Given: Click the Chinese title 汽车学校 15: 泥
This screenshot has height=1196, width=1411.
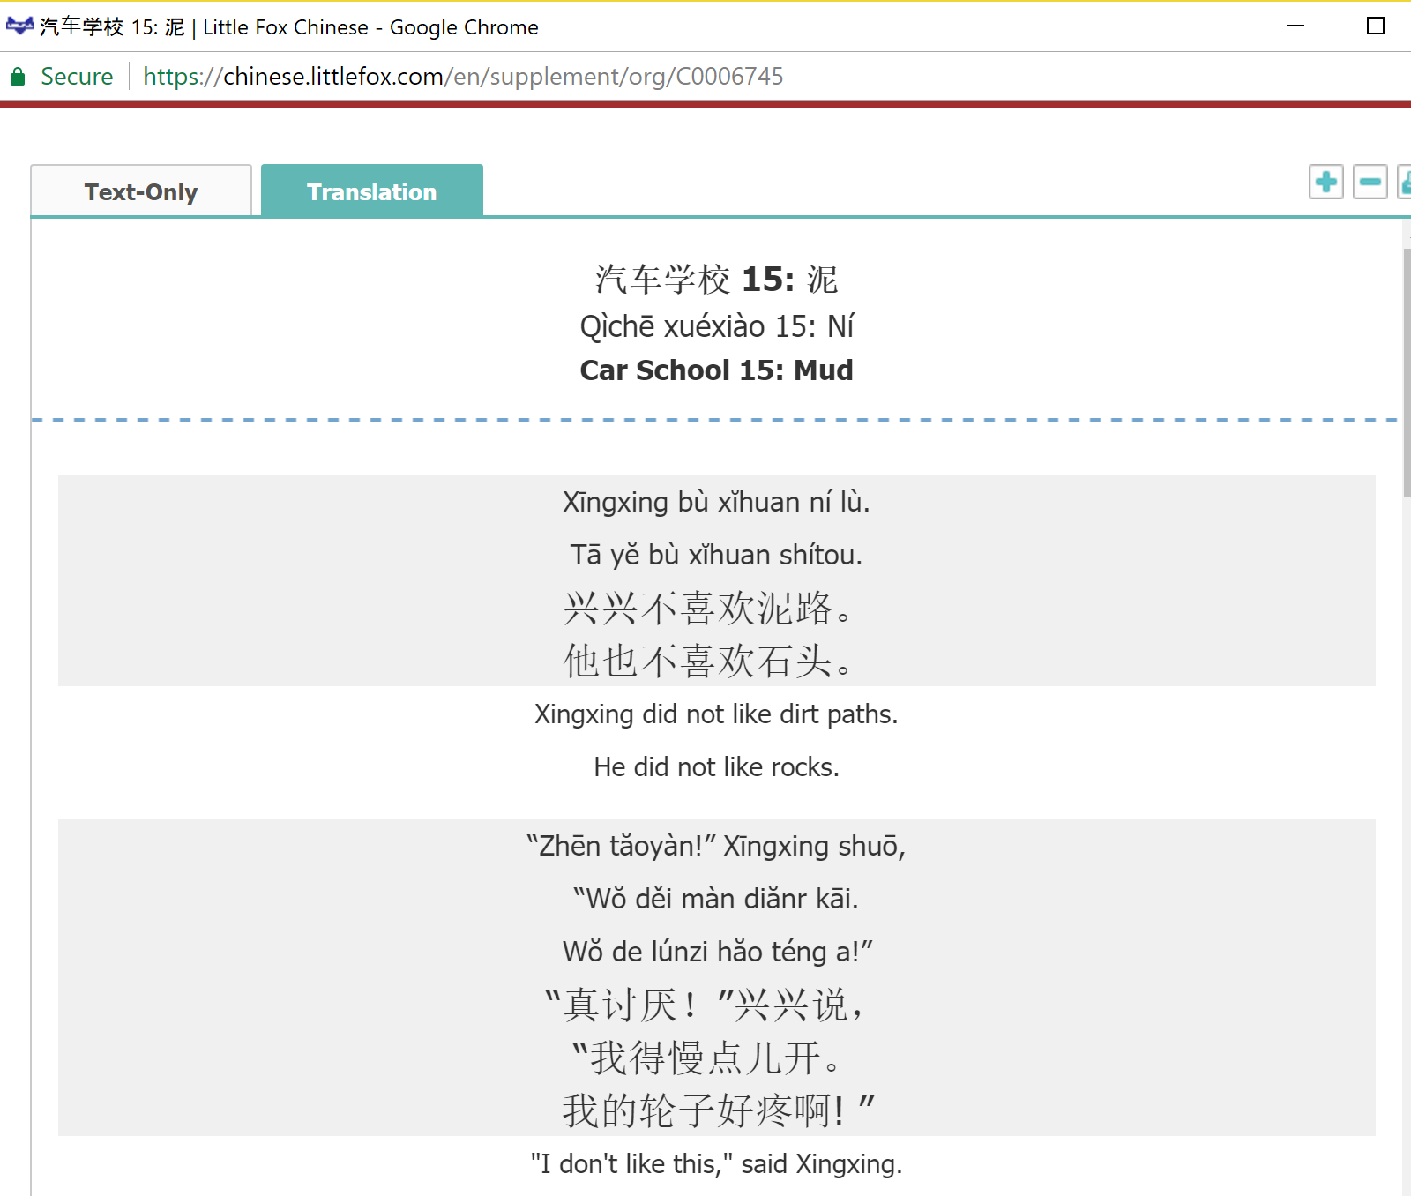Looking at the screenshot, I should pos(716,280).
